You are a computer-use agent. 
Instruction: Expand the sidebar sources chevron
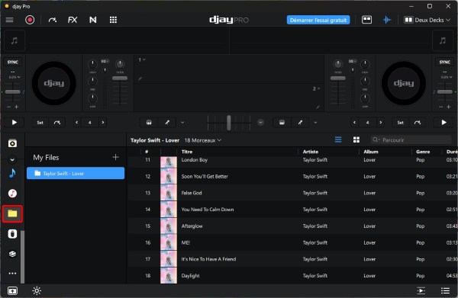point(12,159)
